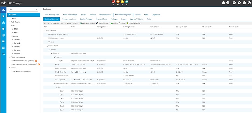Switch to Decommissioned tab
Viewport: 252px width, 113px height.
pyautogui.click(x=105, y=15)
